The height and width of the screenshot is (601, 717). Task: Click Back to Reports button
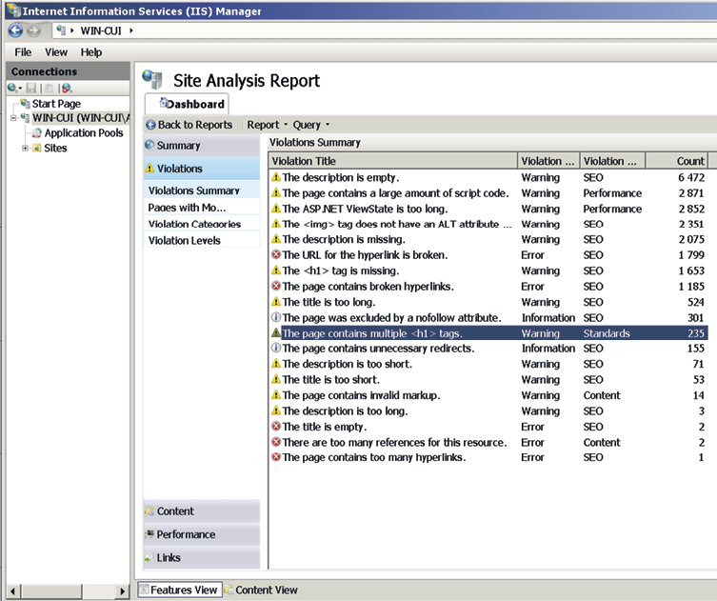pyautogui.click(x=189, y=125)
